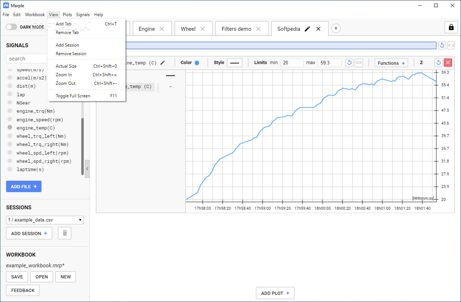Open the Workbook menu

tap(35, 15)
